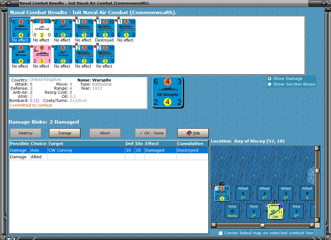Click the Def column header
This screenshot has width=331, height=240.
pyautogui.click(x=130, y=143)
